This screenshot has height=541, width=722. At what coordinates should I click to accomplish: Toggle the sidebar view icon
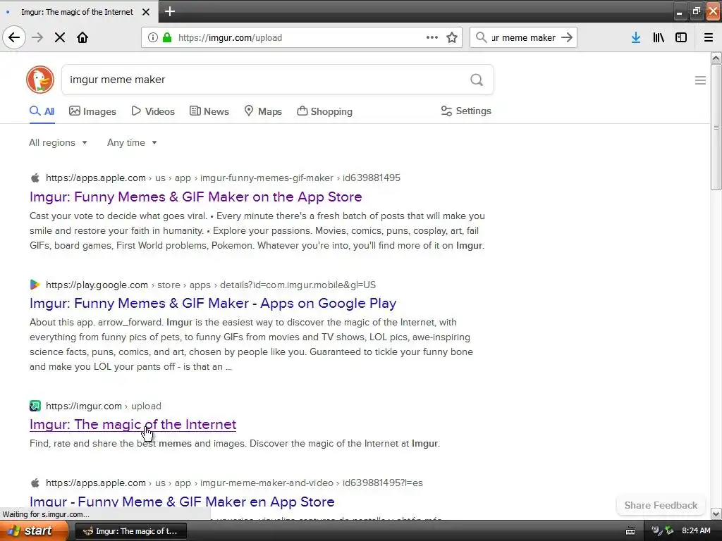point(681,37)
